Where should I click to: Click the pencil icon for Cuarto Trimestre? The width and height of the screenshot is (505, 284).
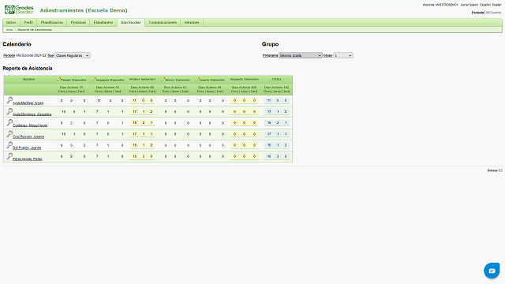[197, 79]
